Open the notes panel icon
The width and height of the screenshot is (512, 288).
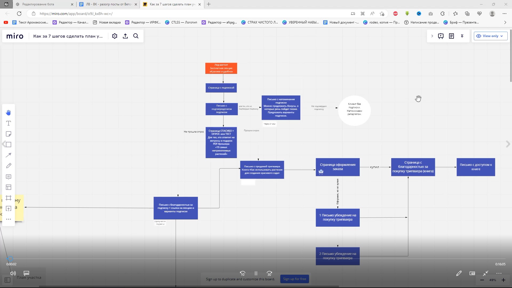click(x=451, y=36)
